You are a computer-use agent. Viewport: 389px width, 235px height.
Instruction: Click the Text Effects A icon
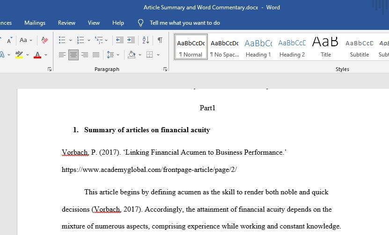click(x=2, y=55)
